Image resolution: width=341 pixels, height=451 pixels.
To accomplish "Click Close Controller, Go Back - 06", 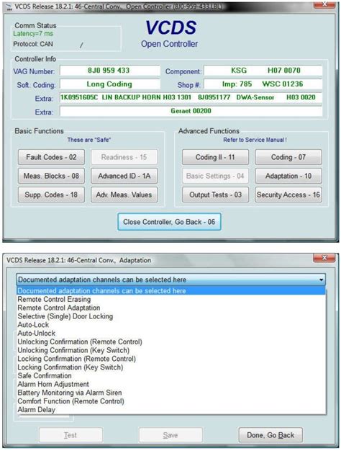I will tap(169, 222).
